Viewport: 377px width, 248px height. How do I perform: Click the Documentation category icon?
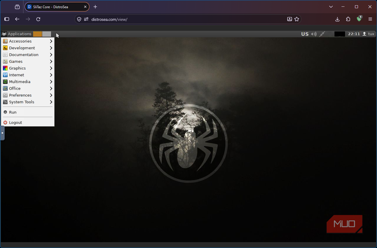coord(5,54)
